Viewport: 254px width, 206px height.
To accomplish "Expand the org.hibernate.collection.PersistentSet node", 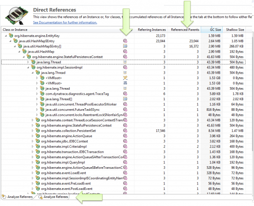I will coord(33,131).
